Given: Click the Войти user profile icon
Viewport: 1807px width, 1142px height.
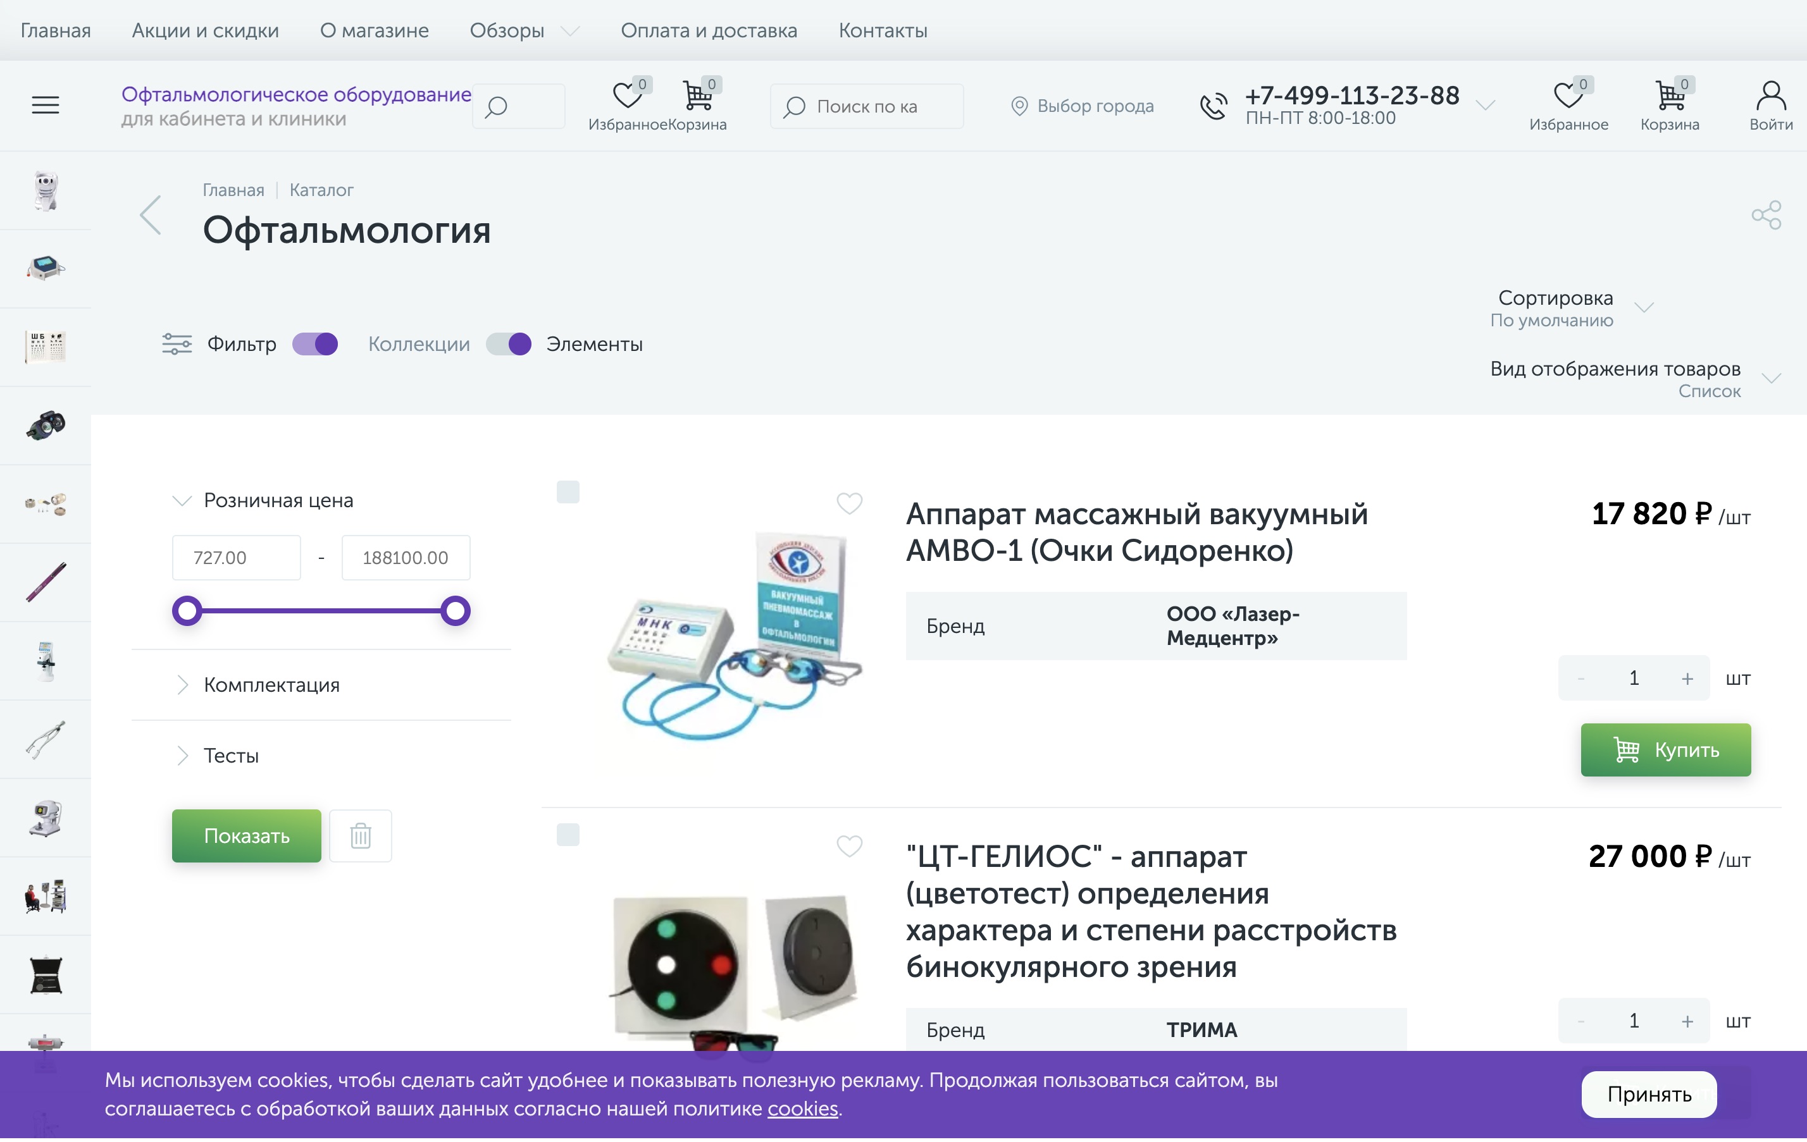Looking at the screenshot, I should pyautogui.click(x=1770, y=106).
